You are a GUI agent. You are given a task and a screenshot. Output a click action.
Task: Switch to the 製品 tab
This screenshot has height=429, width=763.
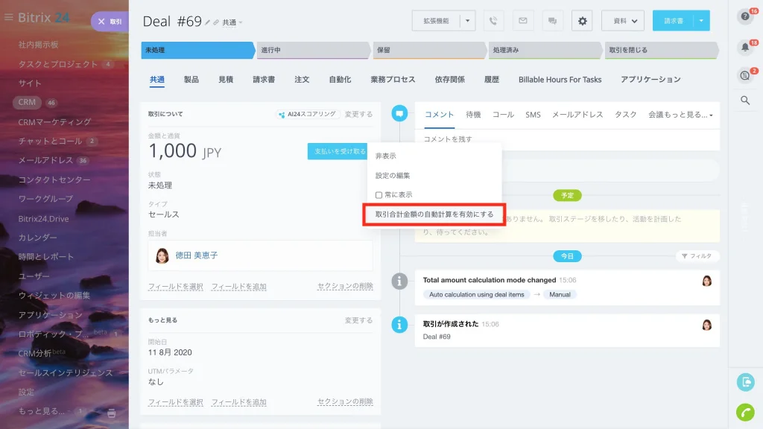191,79
